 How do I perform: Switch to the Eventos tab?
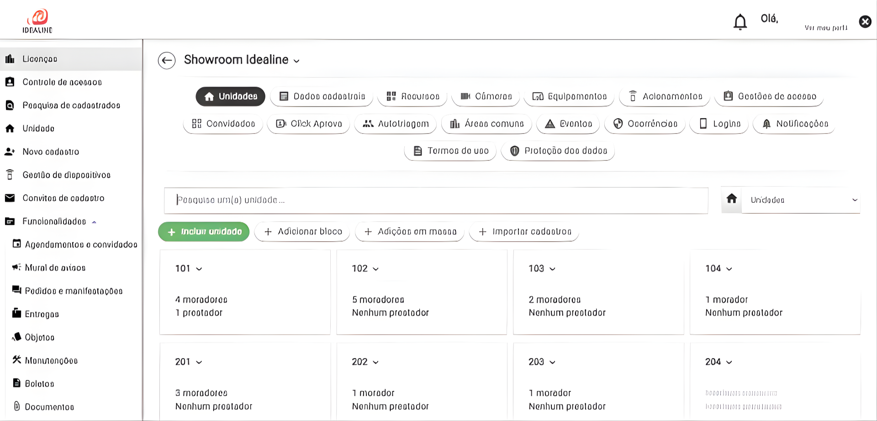coord(568,124)
